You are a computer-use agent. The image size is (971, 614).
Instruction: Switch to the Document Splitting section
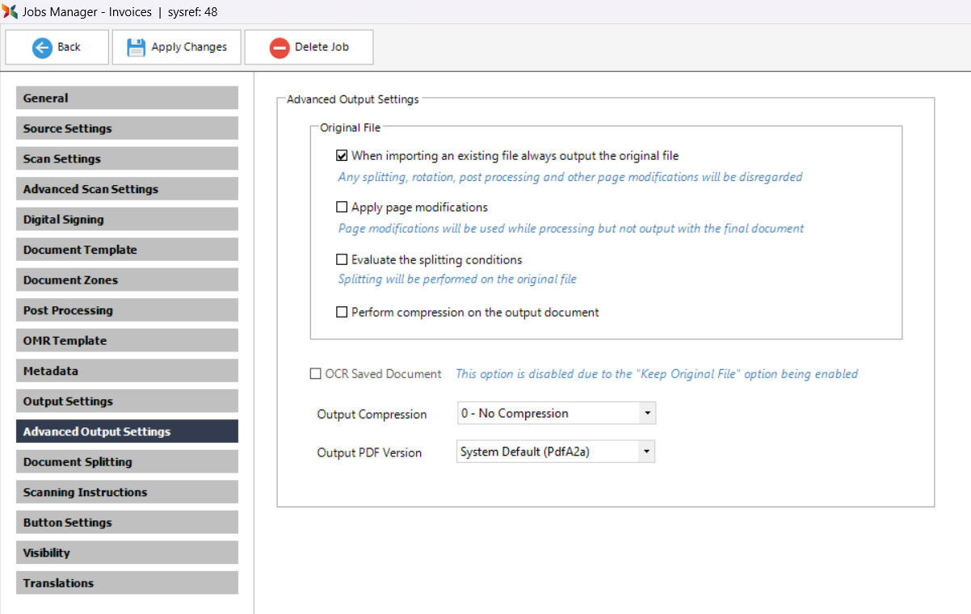pos(127,462)
